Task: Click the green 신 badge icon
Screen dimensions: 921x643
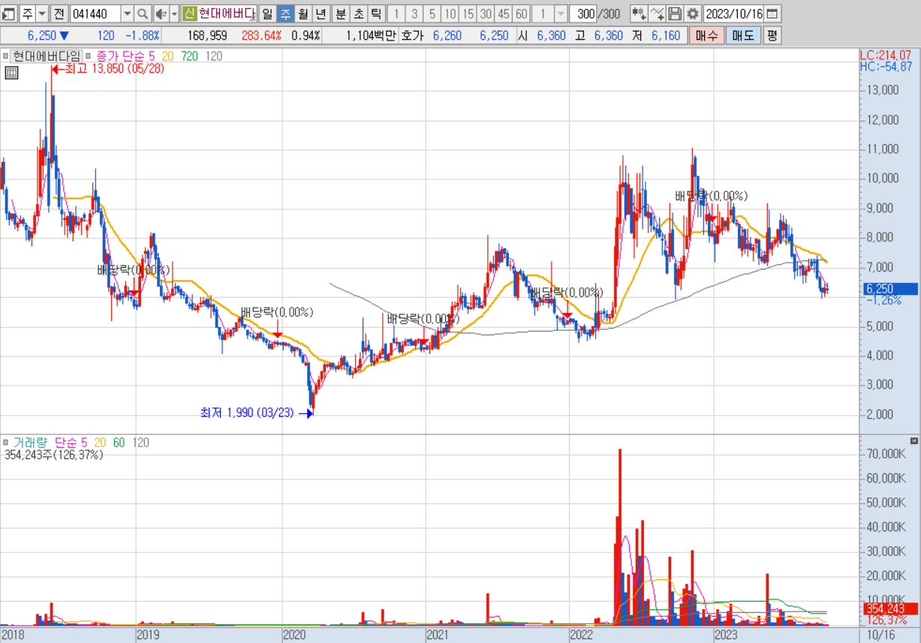Action: [188, 14]
